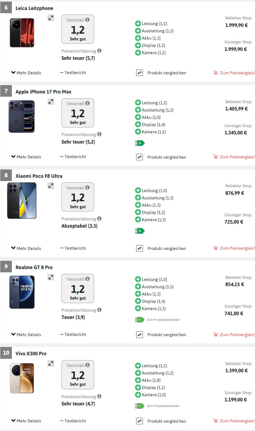The height and width of the screenshot is (431, 255).
Task: Open energy label A of iPhone 17 Pro Max
Action: click(140, 143)
